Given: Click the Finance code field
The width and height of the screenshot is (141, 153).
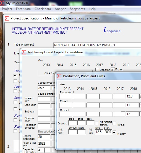Looking at the screenshot, I should tap(44, 119).
